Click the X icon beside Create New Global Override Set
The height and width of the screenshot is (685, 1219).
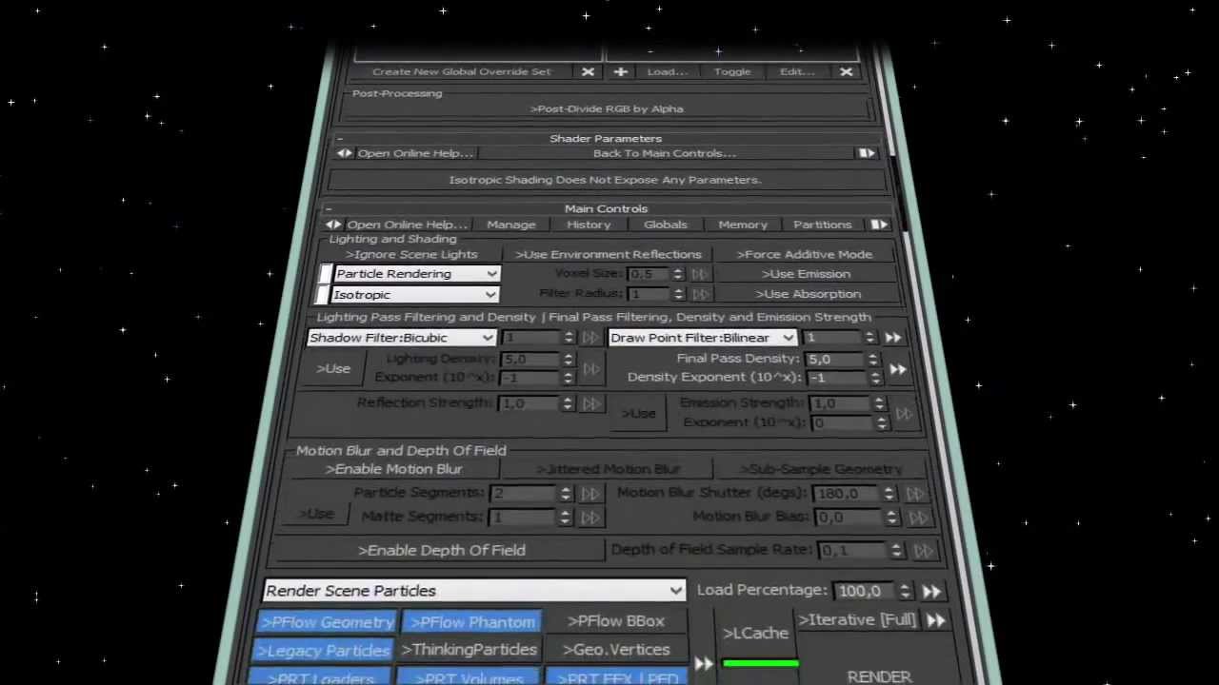[588, 71]
